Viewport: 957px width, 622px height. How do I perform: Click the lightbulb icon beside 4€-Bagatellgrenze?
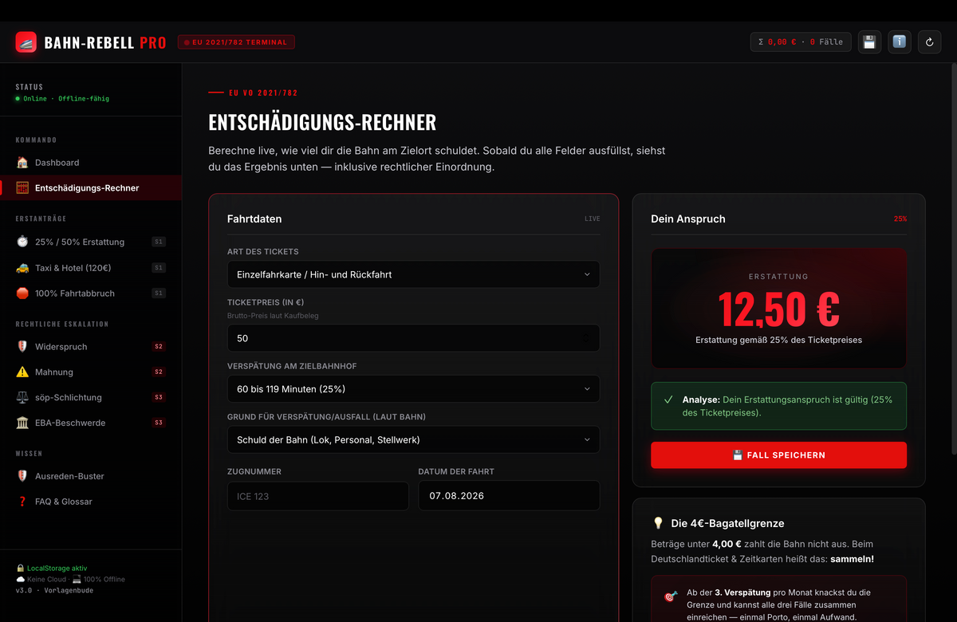tap(658, 524)
